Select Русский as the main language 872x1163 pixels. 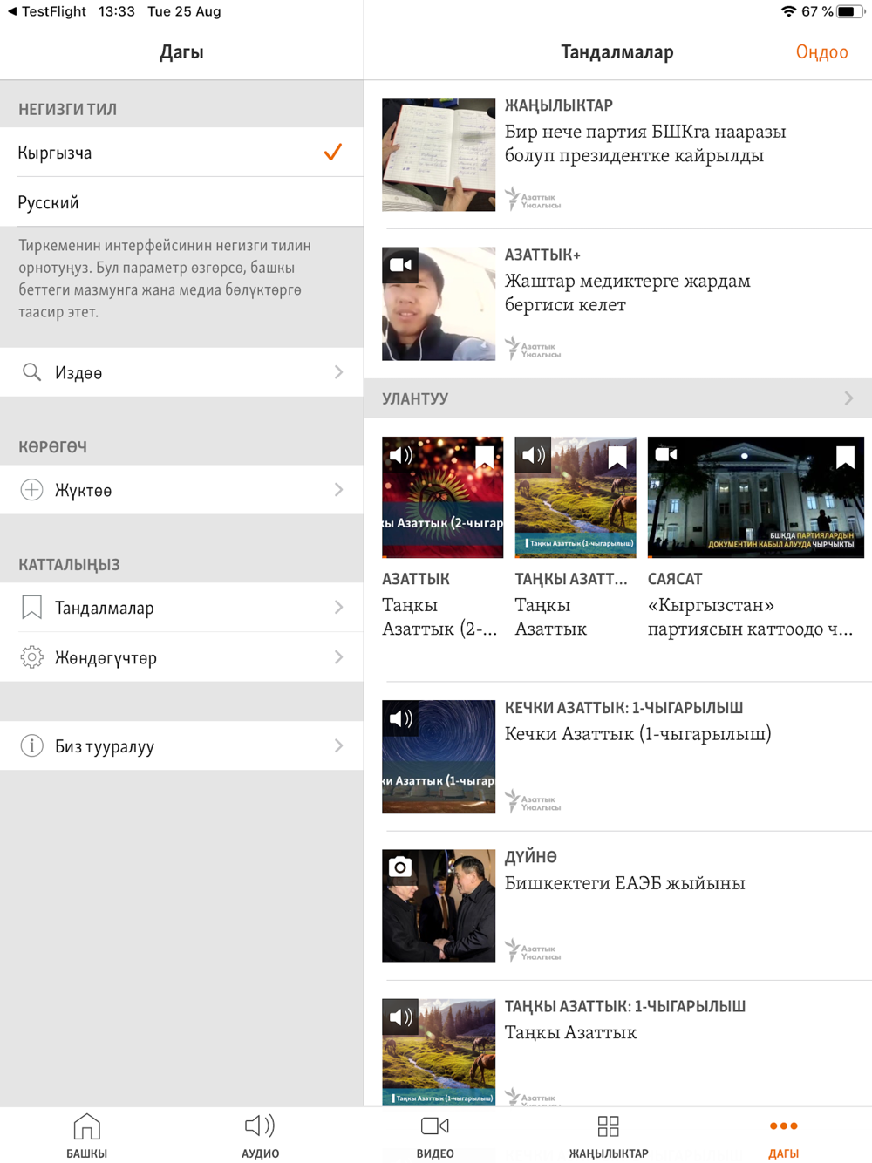click(181, 202)
